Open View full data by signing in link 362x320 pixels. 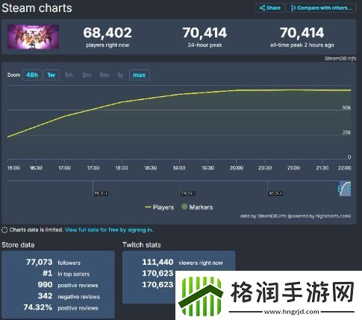[109, 230]
